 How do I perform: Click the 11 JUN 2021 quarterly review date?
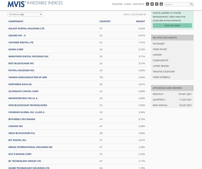tap(185, 100)
